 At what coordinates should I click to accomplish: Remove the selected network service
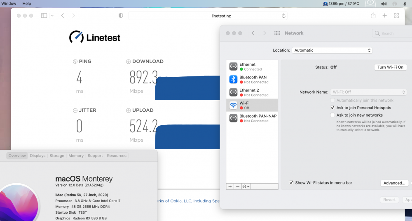(238, 186)
